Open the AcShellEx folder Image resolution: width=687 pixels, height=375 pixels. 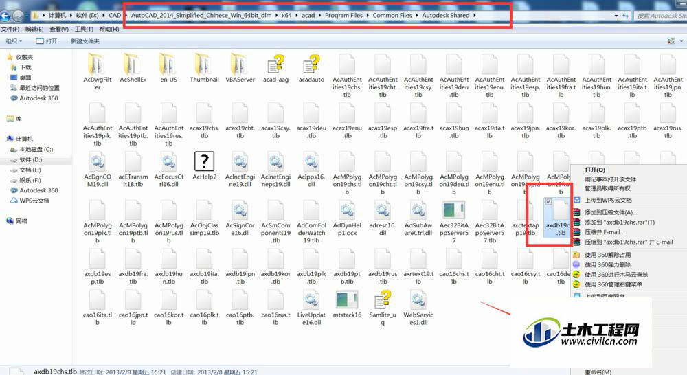coord(133,69)
